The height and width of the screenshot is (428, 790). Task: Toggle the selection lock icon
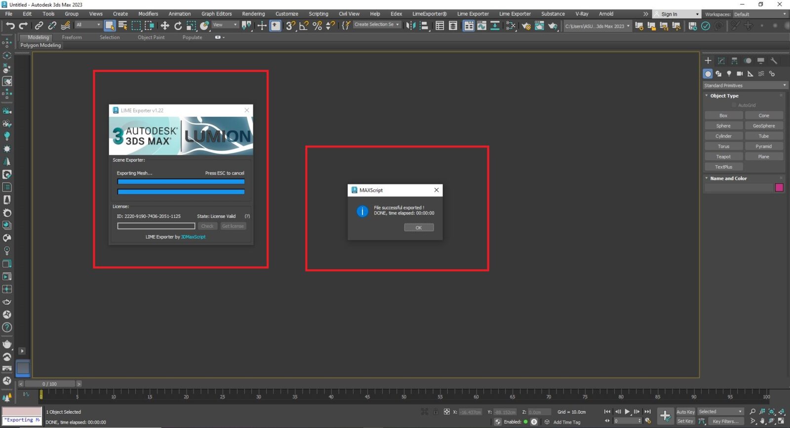pyautogui.click(x=435, y=412)
